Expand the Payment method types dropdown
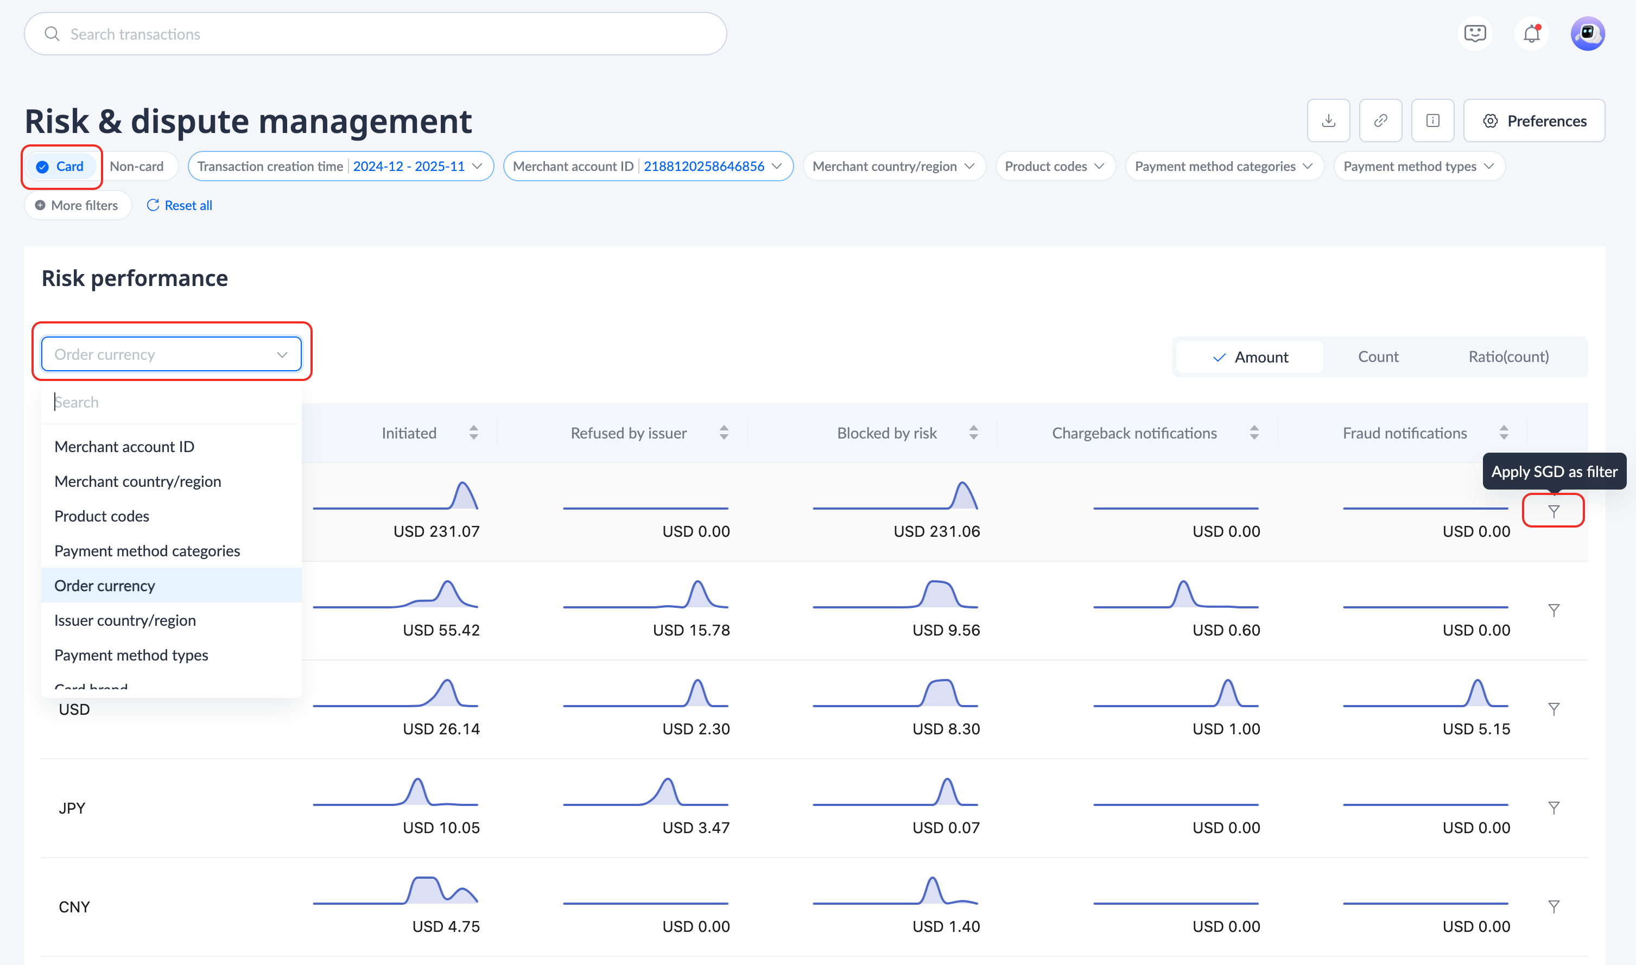This screenshot has height=965, width=1636. click(x=1418, y=167)
